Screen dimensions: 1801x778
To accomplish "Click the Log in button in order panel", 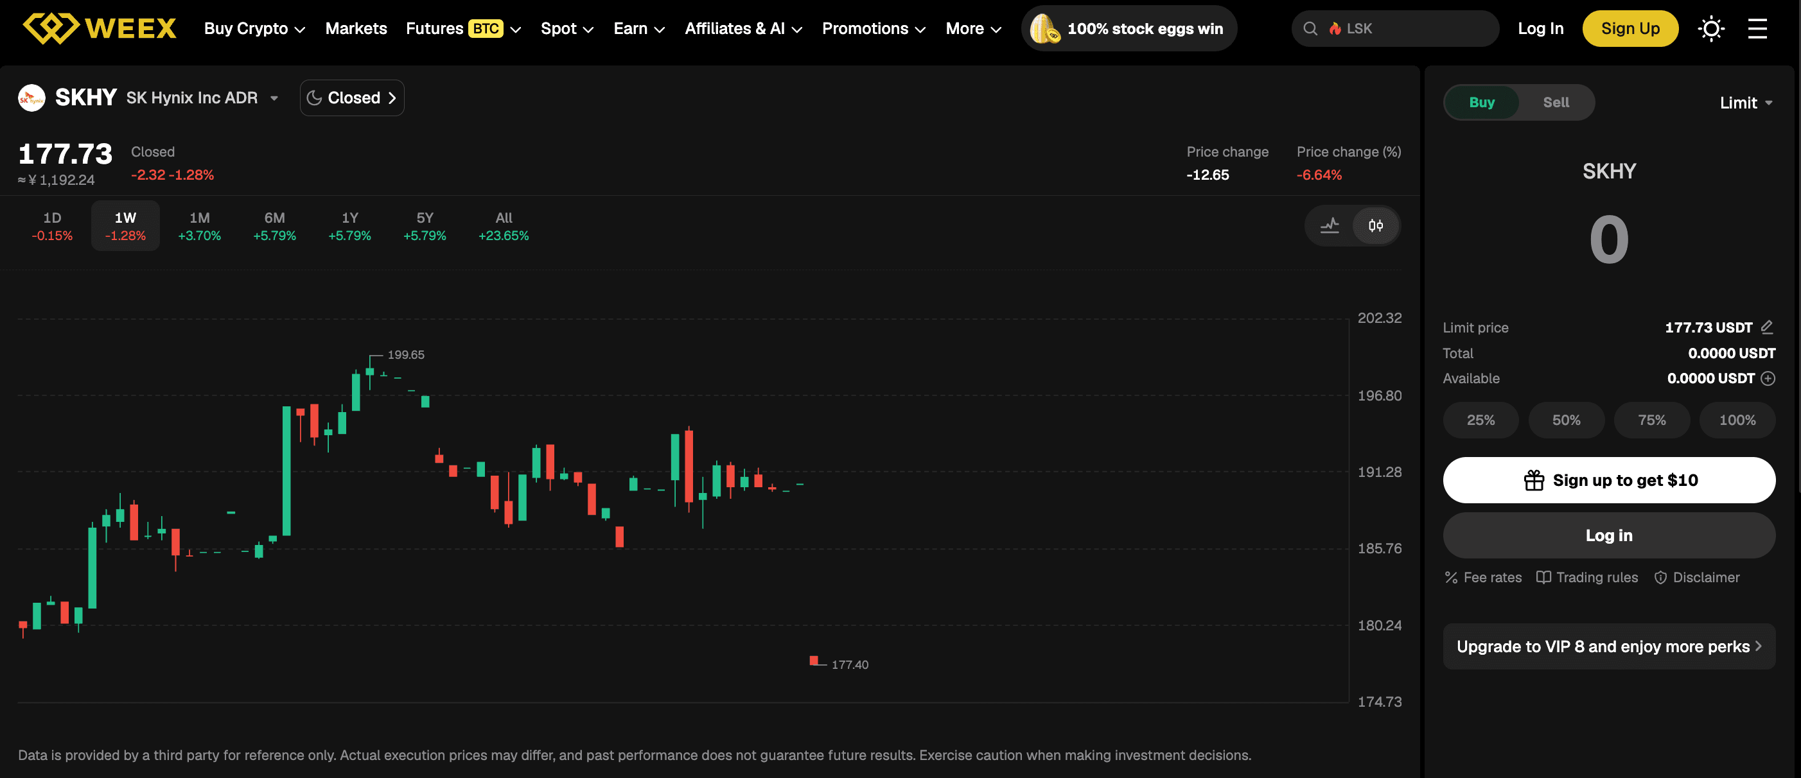I will [x=1609, y=535].
